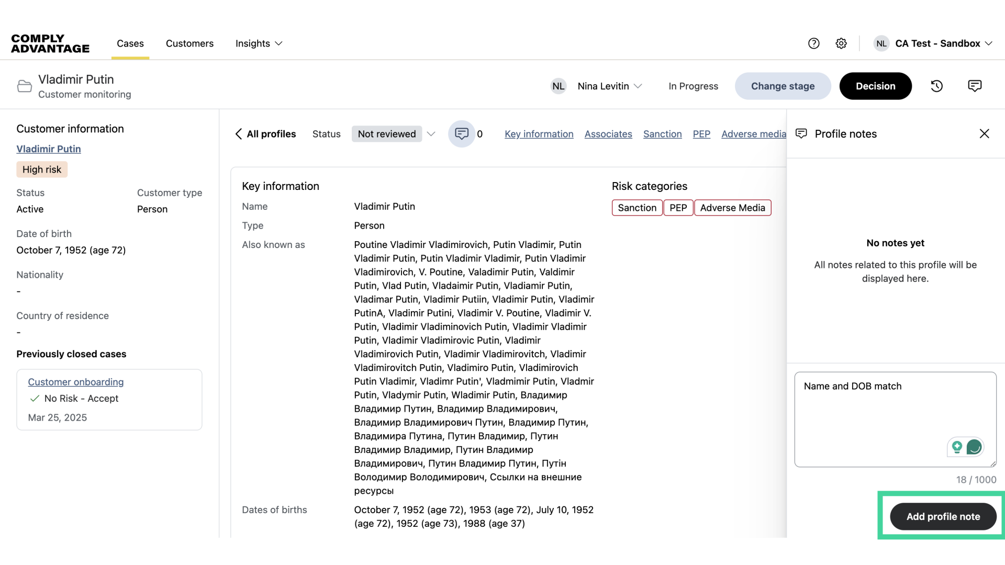The image size is (1005, 565).
Task: Select the Sanction section link
Action: [x=662, y=134]
